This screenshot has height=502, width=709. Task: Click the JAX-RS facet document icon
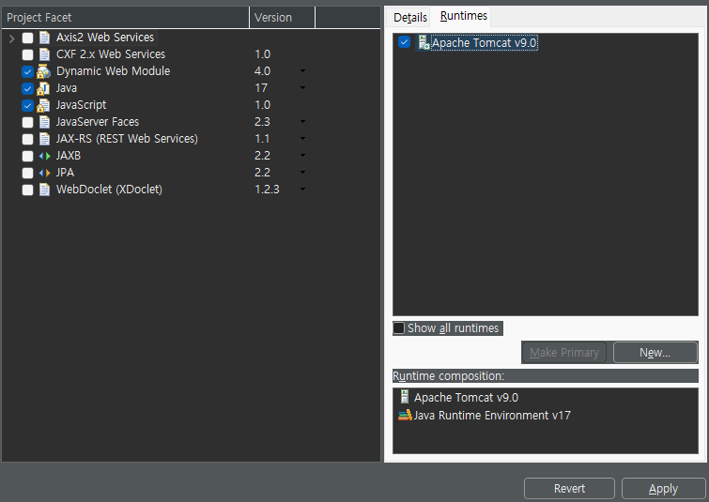(44, 139)
